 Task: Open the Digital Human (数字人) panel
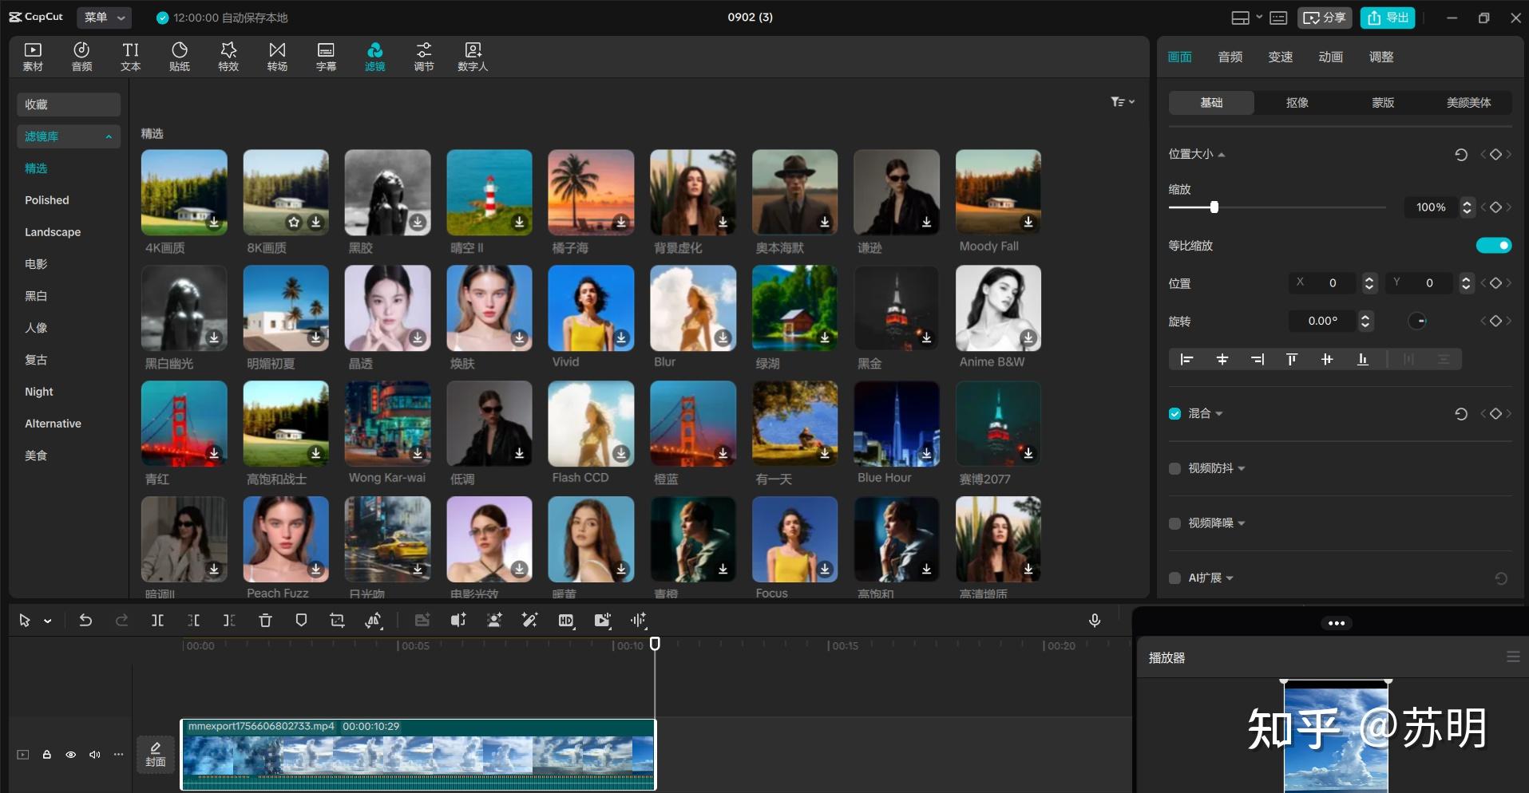pyautogui.click(x=473, y=57)
